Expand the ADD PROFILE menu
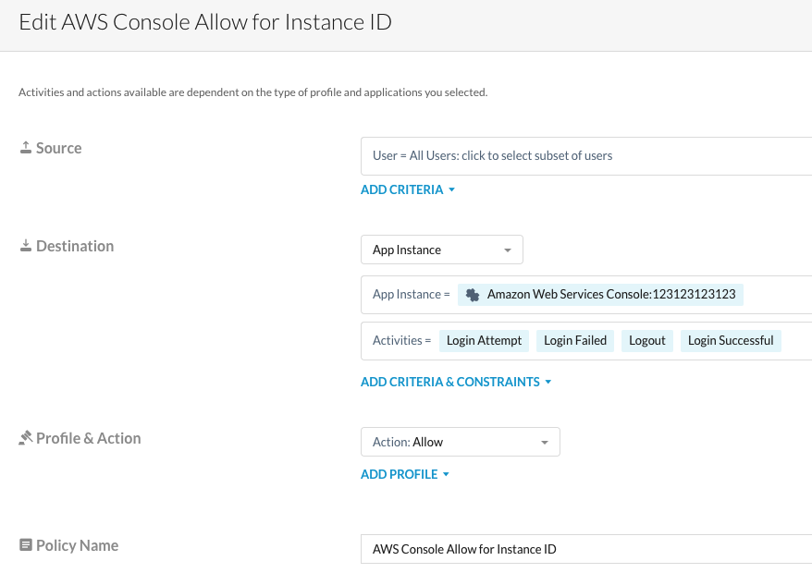812x573 pixels. pos(405,475)
